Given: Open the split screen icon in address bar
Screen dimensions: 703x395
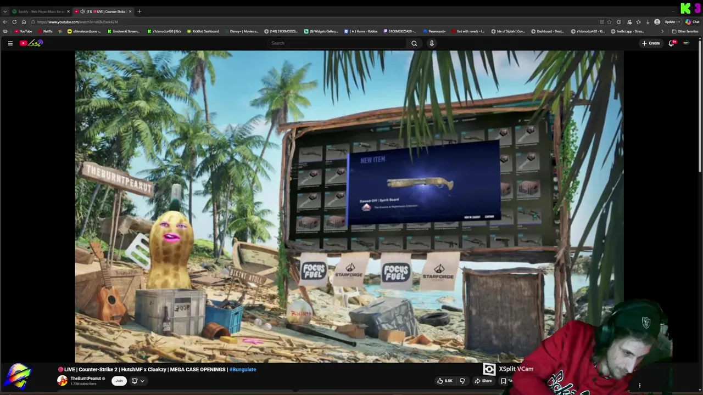Looking at the screenshot, I should 602,22.
